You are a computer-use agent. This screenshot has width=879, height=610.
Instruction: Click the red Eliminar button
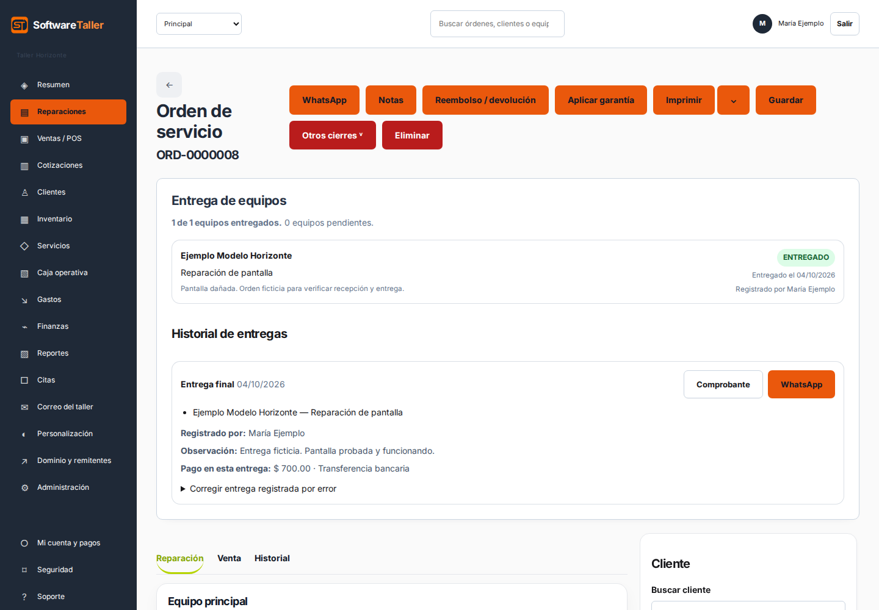pyautogui.click(x=412, y=135)
